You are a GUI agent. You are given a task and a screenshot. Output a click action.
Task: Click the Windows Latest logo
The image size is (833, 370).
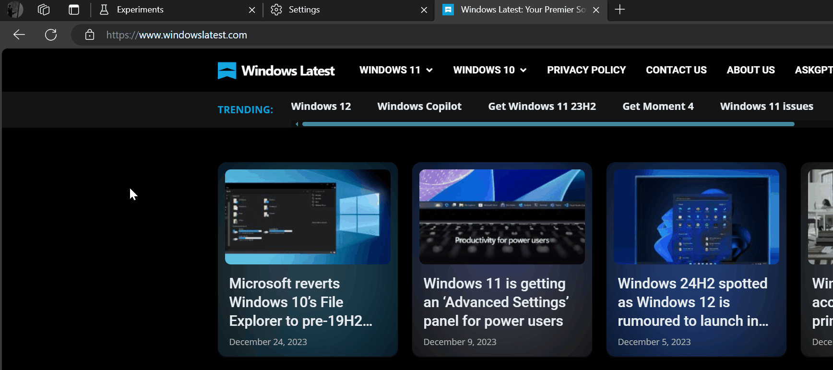pyautogui.click(x=276, y=71)
